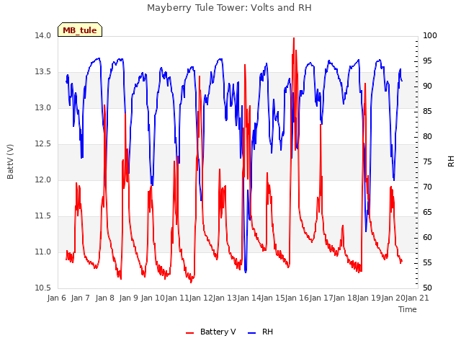Click the 50 right axis tick
The width and height of the screenshot is (461, 346).
pos(427,288)
